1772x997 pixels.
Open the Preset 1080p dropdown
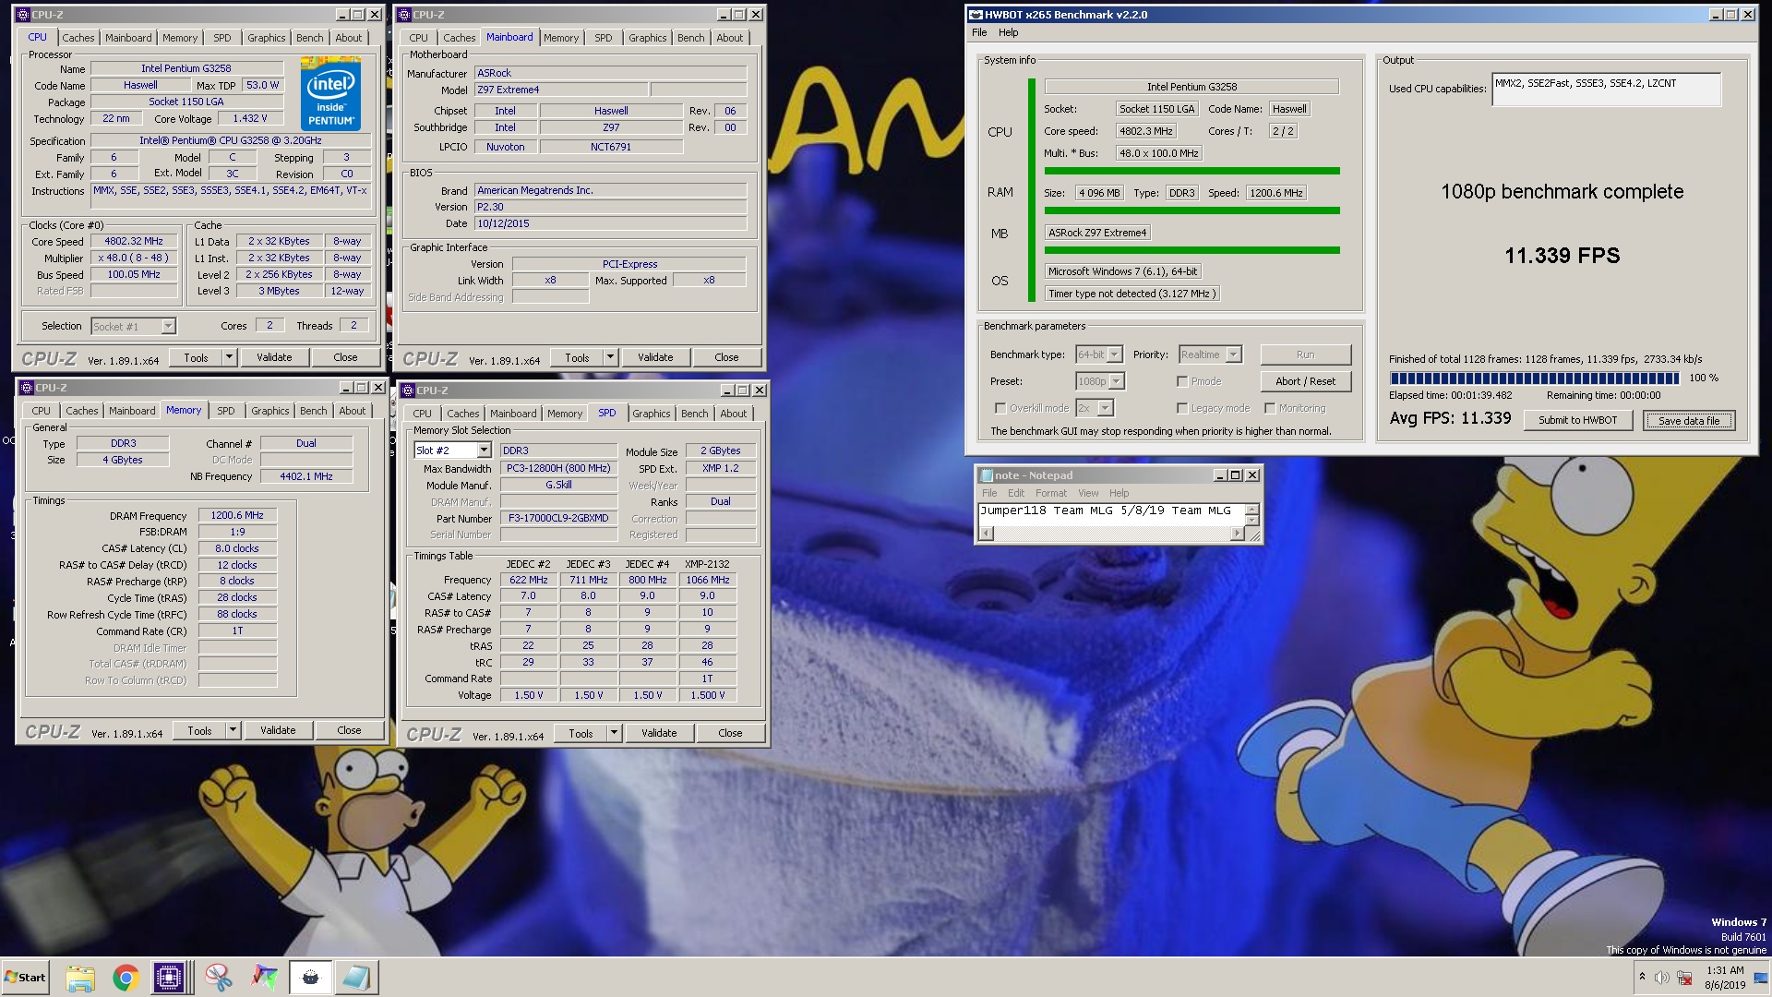coord(1117,381)
